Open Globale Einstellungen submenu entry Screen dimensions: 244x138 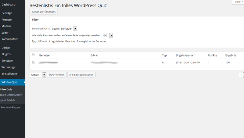pyautogui.click(x=11, y=95)
